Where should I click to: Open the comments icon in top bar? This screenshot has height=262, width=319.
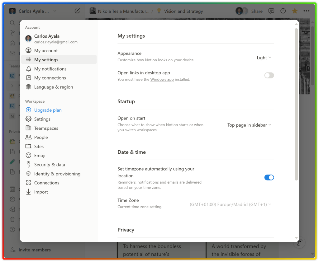pos(271,11)
